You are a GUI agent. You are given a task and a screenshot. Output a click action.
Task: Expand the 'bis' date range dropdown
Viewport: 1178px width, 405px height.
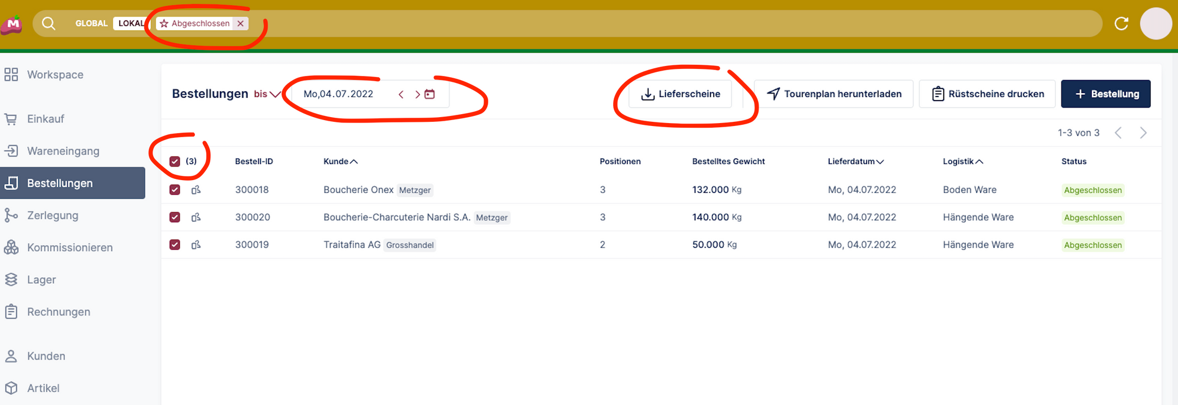(267, 94)
